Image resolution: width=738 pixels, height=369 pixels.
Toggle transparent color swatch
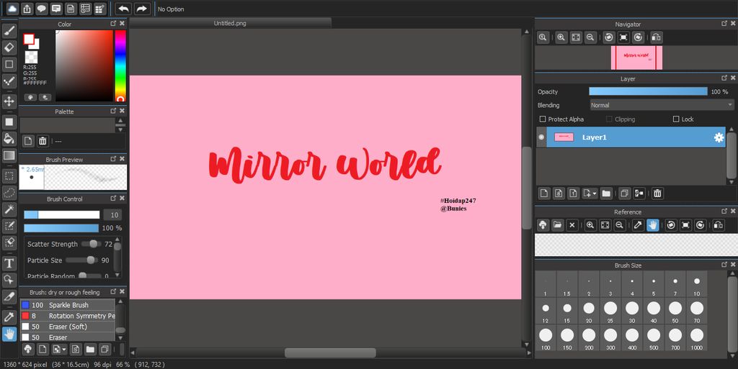pos(31,57)
